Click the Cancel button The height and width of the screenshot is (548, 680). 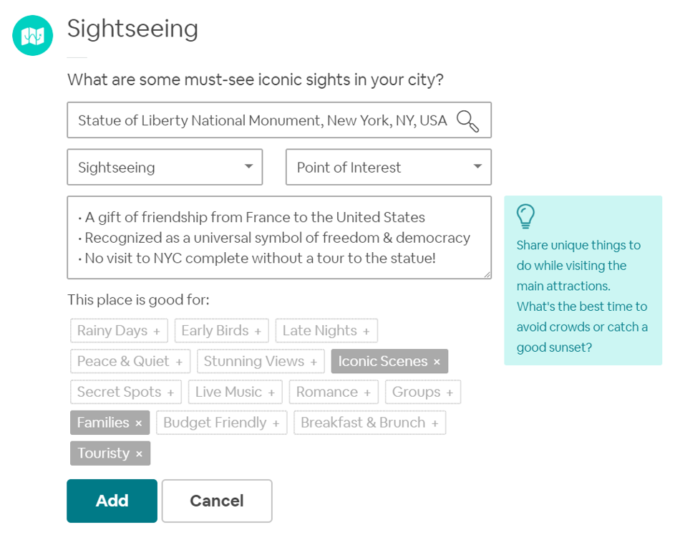pyautogui.click(x=217, y=501)
